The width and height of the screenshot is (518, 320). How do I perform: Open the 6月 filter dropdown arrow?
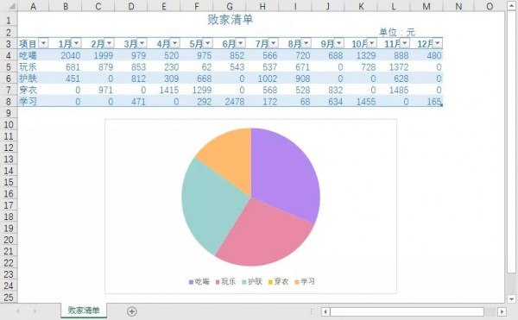[241, 43]
